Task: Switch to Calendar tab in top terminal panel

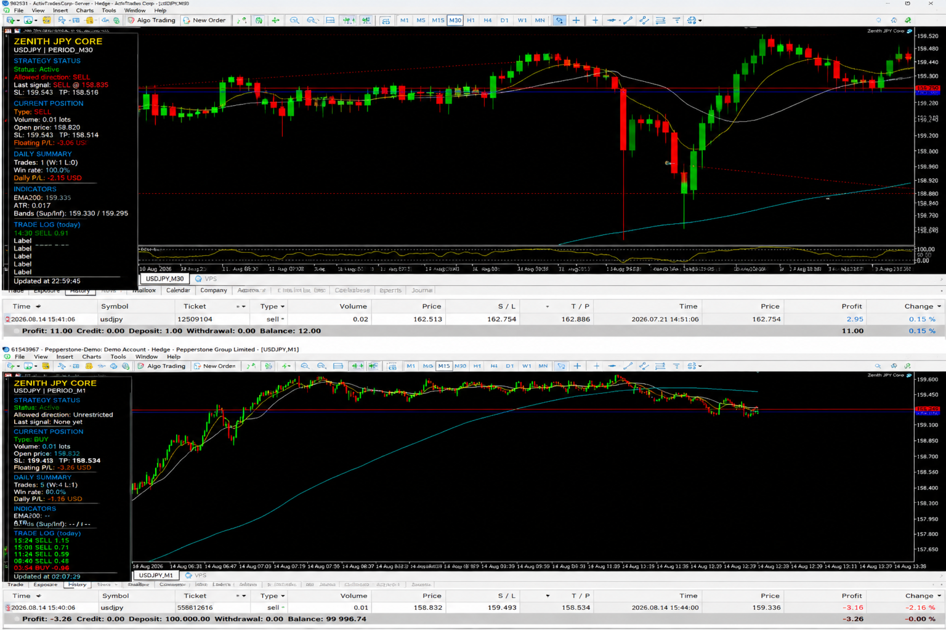Action: [178, 290]
